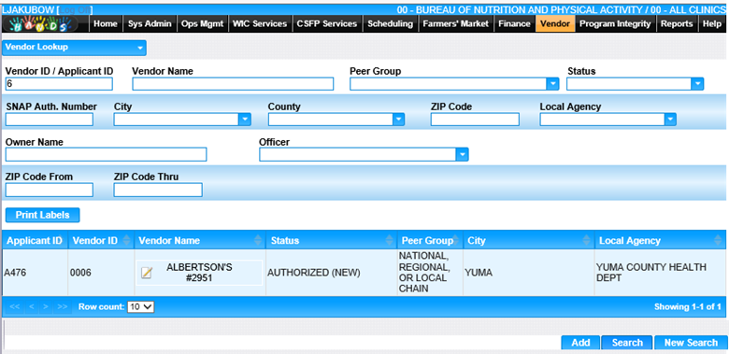The width and height of the screenshot is (729, 354).
Task: Open the Local Agency dropdown
Action: (x=669, y=120)
